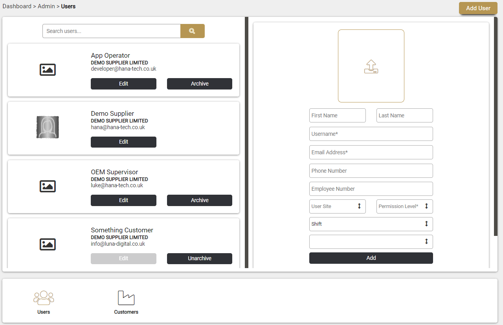Click the Add button in the form
This screenshot has height=325, width=503.
point(371,258)
